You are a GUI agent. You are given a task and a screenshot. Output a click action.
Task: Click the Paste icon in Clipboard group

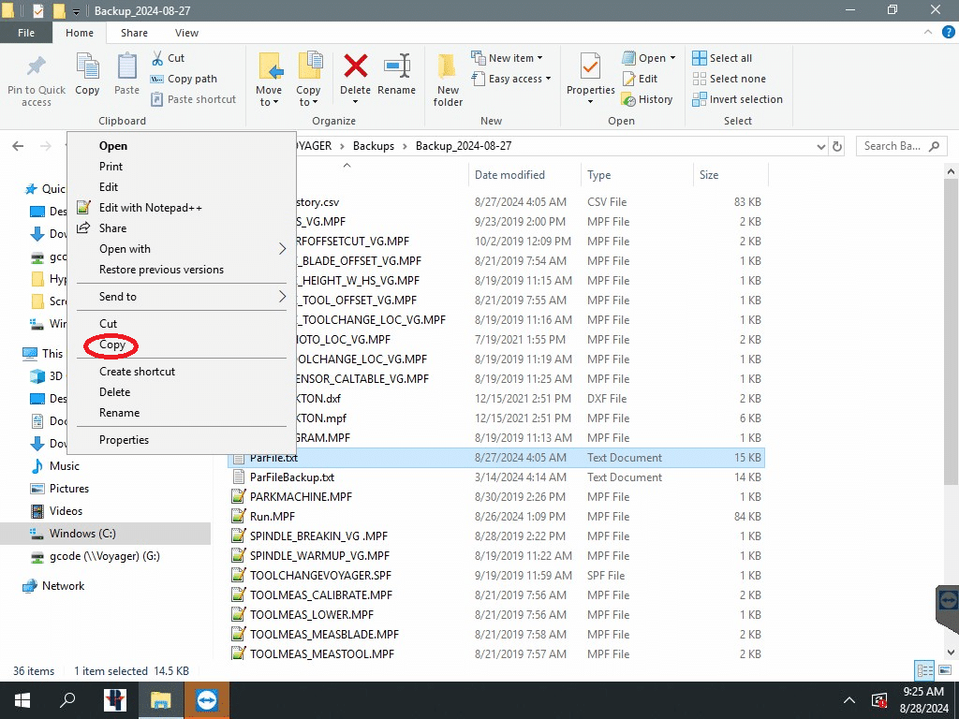126,75
